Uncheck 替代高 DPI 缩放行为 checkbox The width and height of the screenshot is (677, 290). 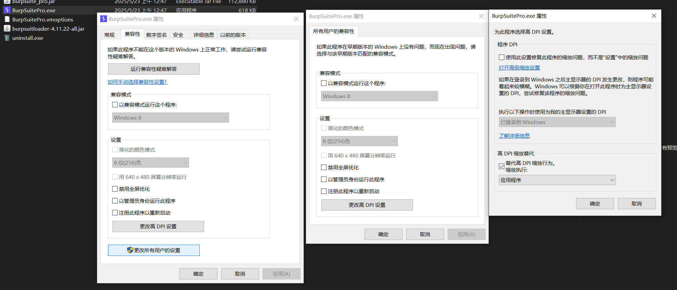[x=502, y=166]
